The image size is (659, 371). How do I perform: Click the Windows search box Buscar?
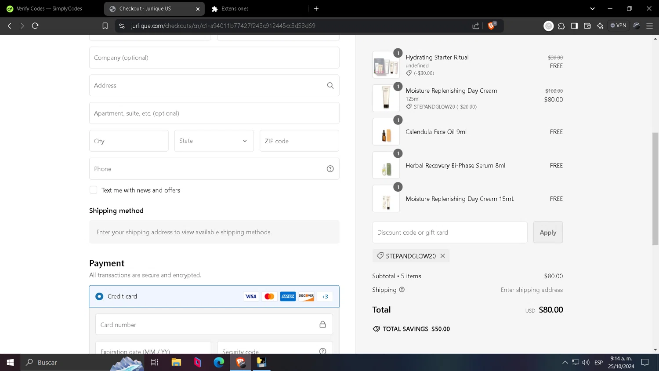(82, 362)
